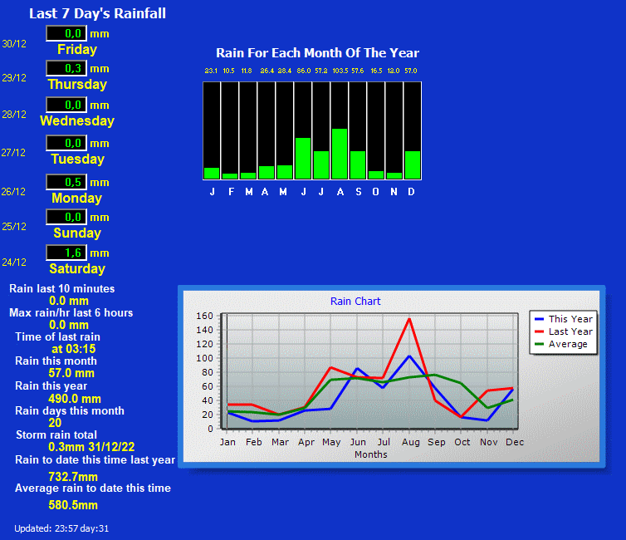The width and height of the screenshot is (626, 540).
Task: Click the 'Monday' day label
Action: (76, 198)
